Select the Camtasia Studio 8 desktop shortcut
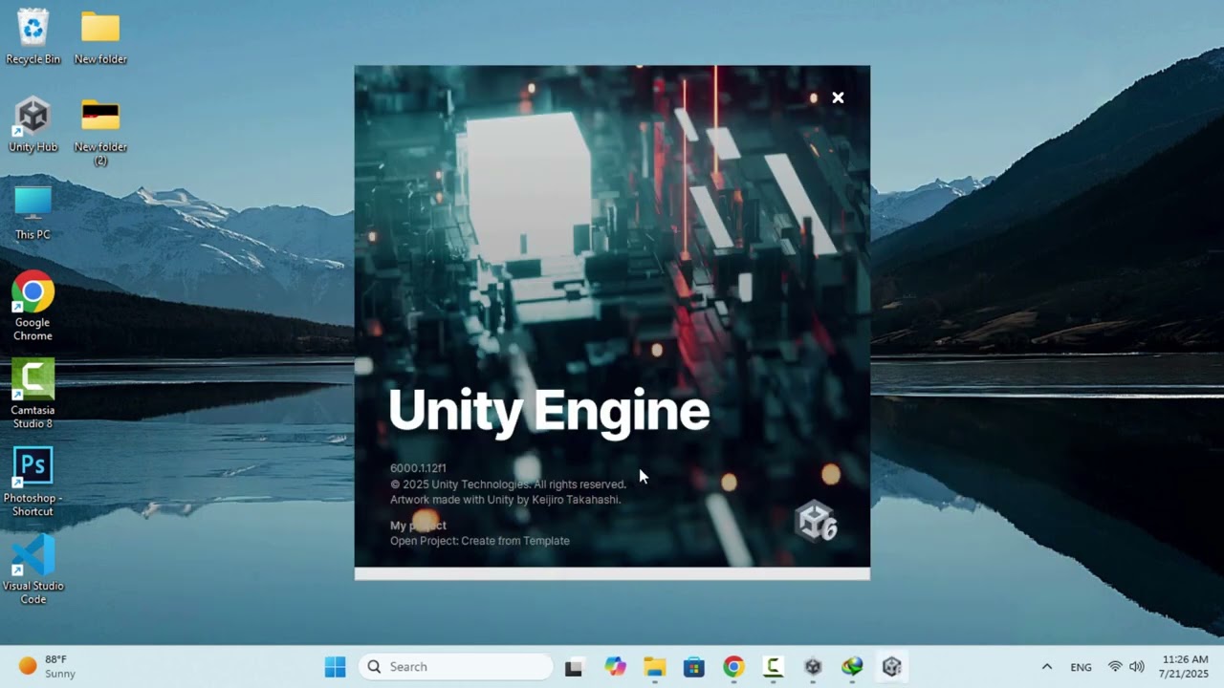This screenshot has width=1224, height=688. point(33,394)
